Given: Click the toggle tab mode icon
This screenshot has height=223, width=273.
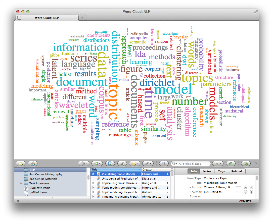Looking at the screenshot, I should point(246,163).
